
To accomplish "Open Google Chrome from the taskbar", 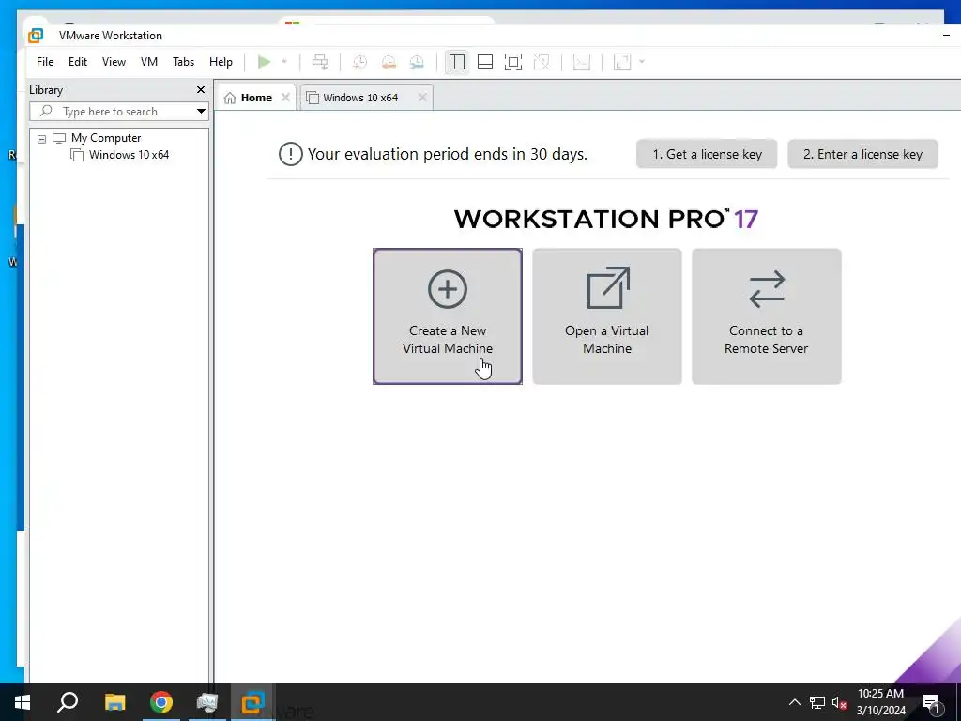I will coord(161,702).
